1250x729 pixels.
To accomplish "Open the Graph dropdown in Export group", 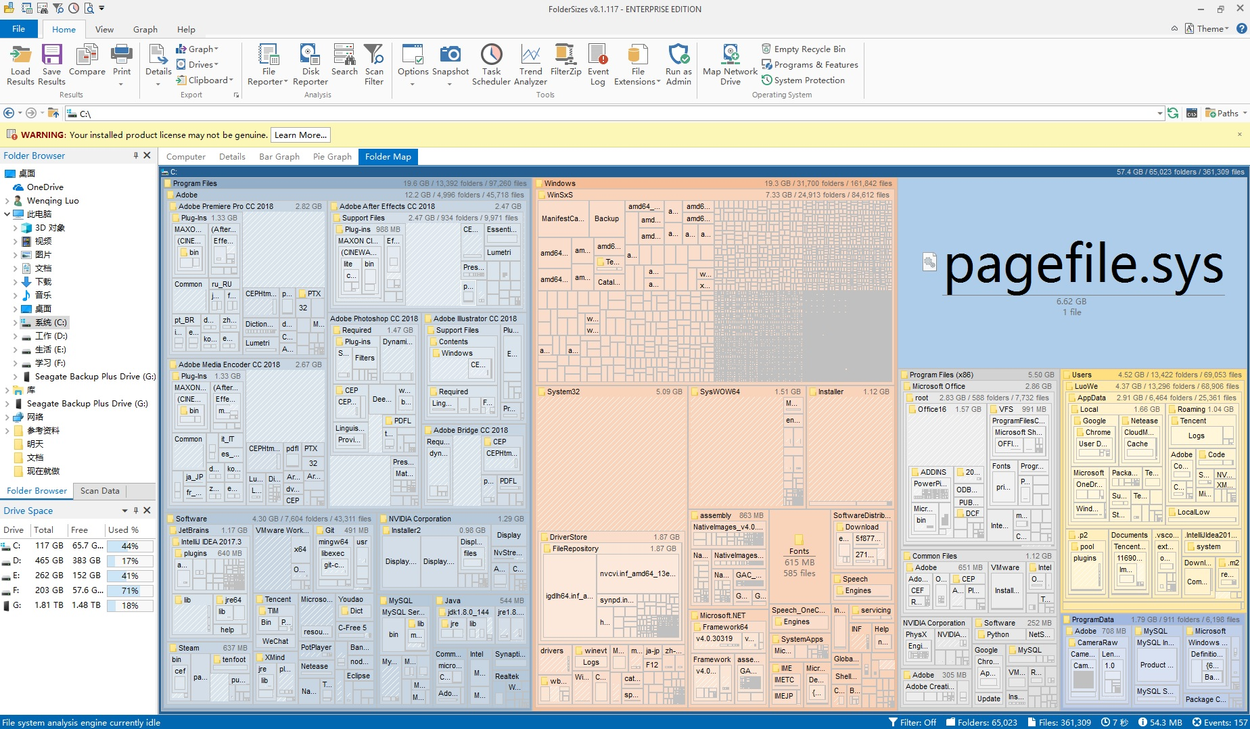I will pyautogui.click(x=198, y=49).
